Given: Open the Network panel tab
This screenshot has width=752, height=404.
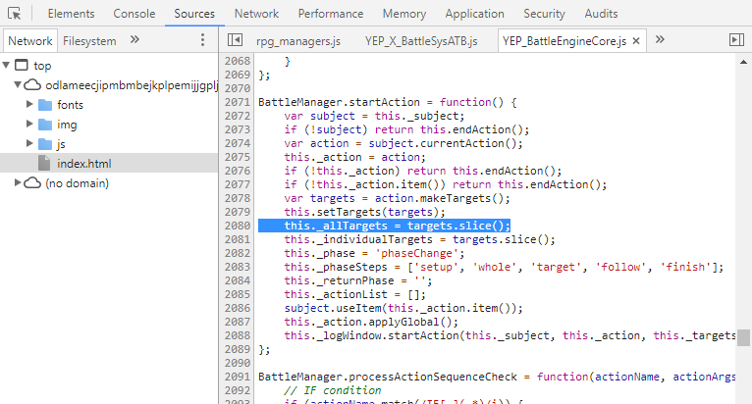Looking at the screenshot, I should pos(256,14).
